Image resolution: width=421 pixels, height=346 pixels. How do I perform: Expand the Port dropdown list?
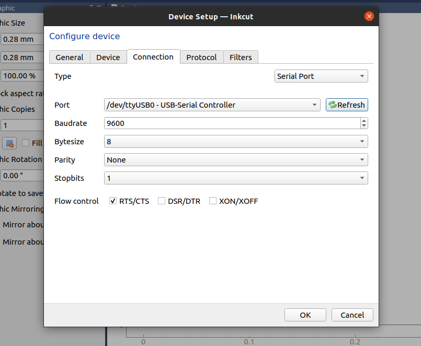pos(212,105)
